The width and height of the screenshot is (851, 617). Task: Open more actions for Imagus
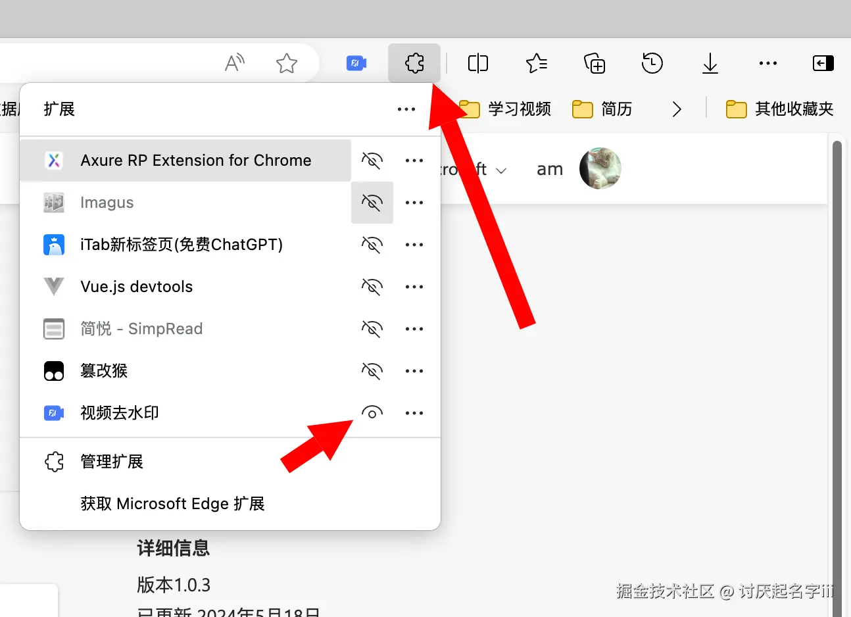[x=414, y=203]
